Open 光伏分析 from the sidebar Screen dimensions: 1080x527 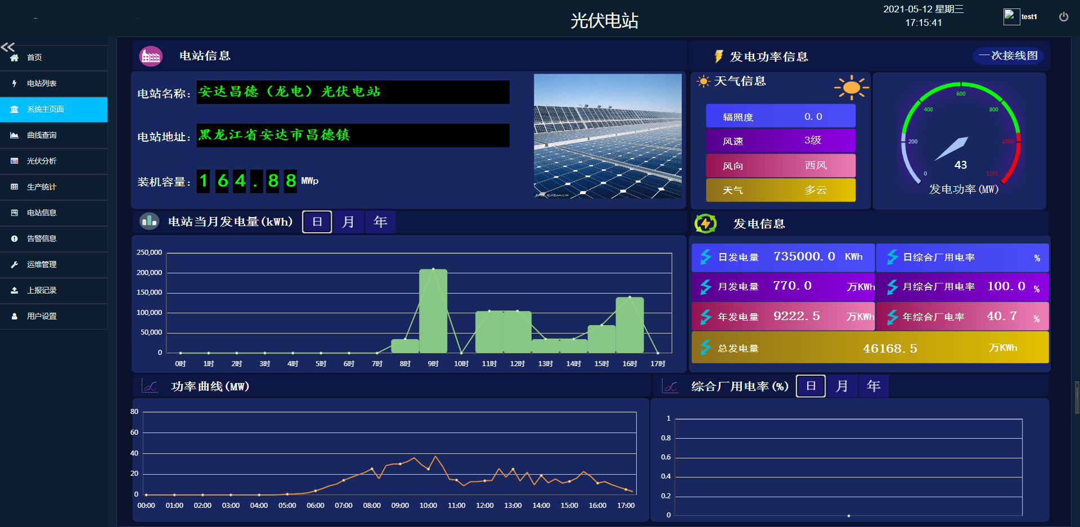(42, 161)
